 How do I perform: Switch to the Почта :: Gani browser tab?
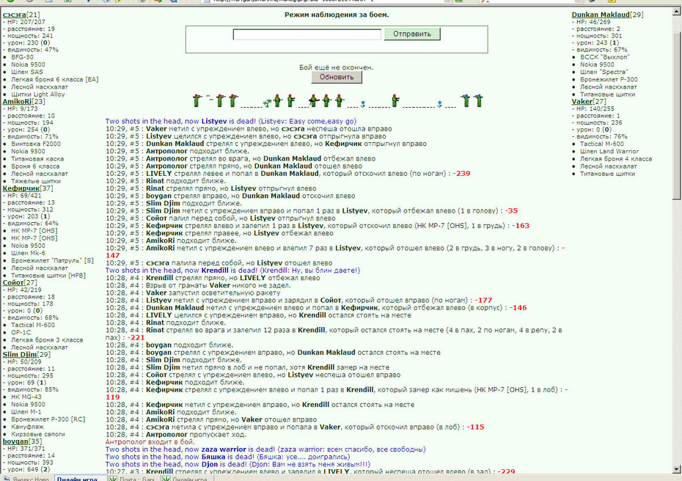click(133, 478)
